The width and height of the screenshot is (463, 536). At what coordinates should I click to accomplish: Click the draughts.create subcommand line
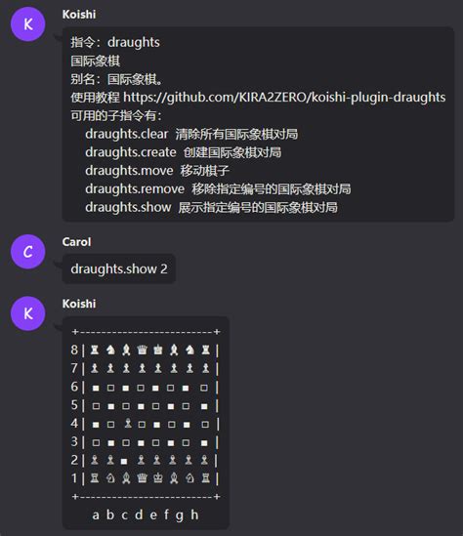[x=184, y=152]
